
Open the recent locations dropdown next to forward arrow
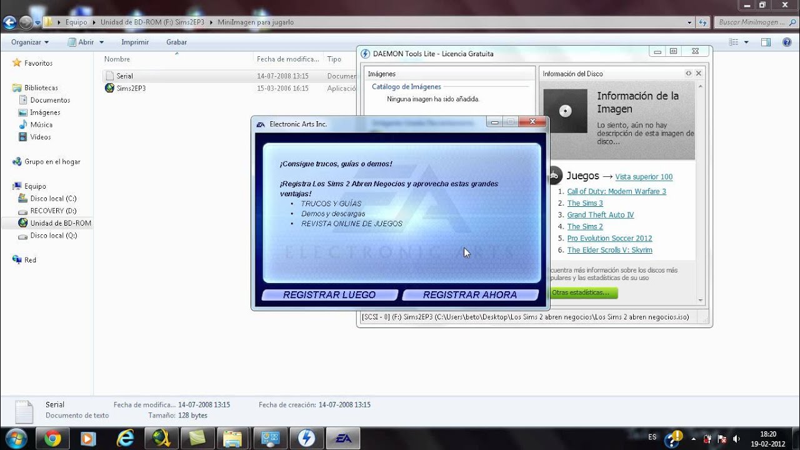click(38, 22)
